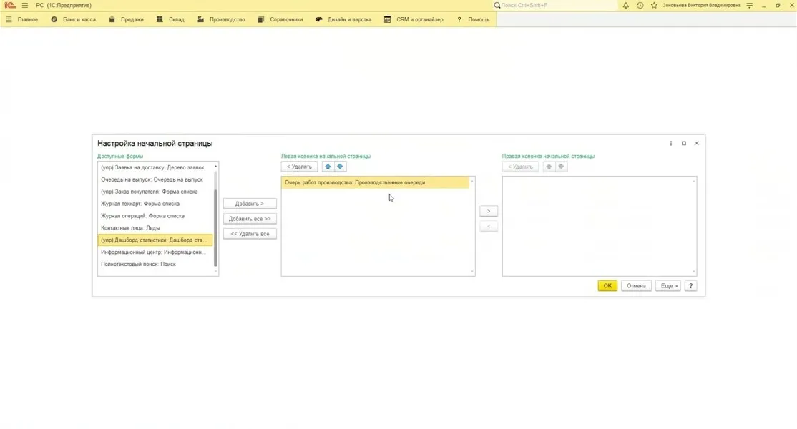797x429 pixels.
Task: Select Информационный центр form
Action: (155, 252)
